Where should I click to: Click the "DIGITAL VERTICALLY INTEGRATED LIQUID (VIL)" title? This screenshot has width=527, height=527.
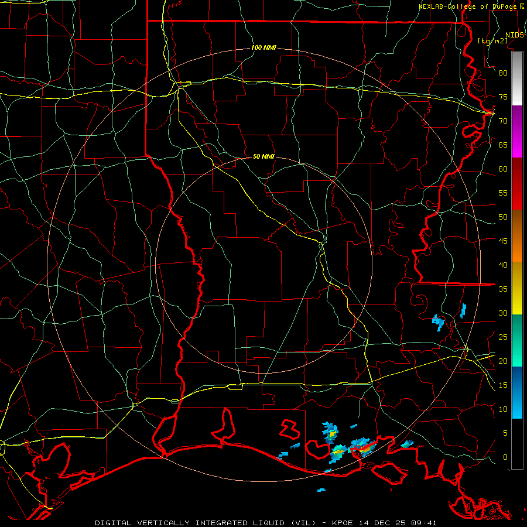pyautogui.click(x=206, y=523)
